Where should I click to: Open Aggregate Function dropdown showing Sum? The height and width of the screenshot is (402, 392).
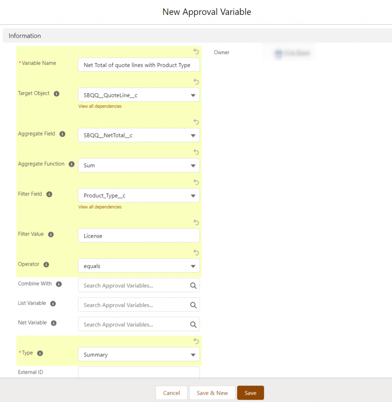(139, 165)
